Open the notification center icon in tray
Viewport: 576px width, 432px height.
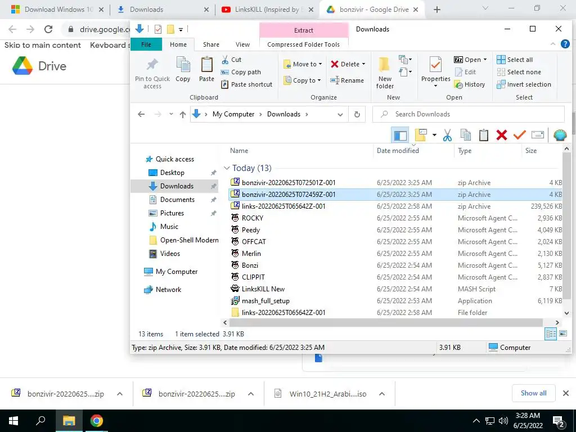(559, 421)
